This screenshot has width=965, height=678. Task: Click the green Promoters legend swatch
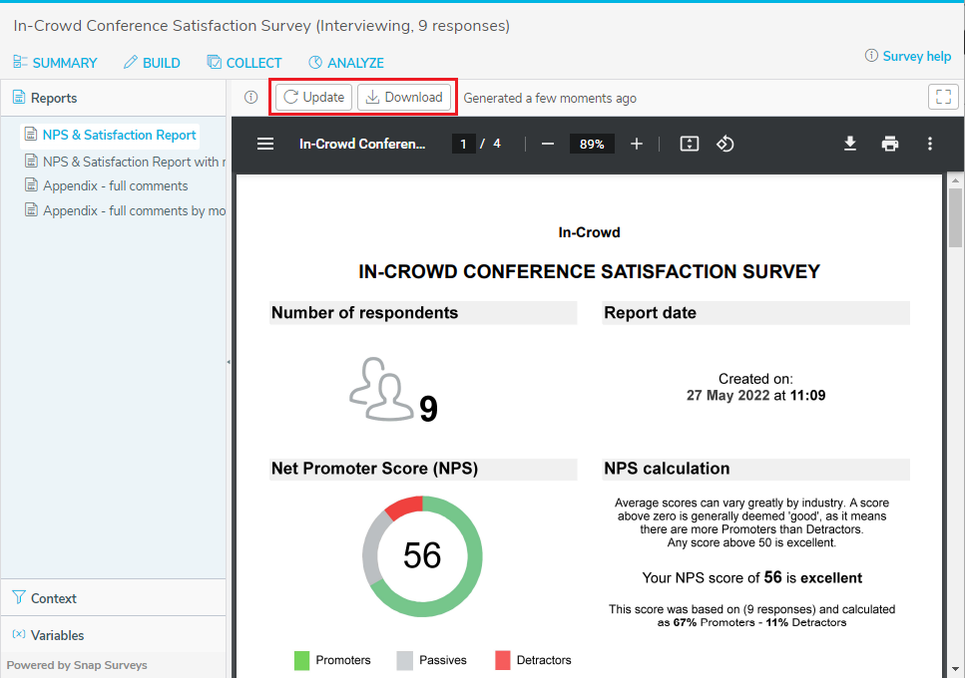pos(301,660)
